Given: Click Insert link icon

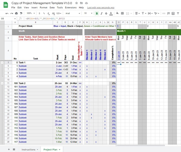Looking at the screenshot, I should click(x=164, y=13).
